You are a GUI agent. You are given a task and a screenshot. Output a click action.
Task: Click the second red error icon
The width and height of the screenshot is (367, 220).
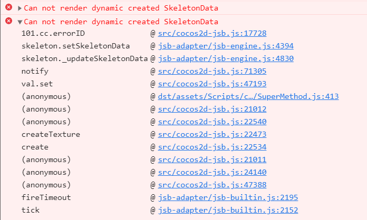pyautogui.click(x=8, y=21)
